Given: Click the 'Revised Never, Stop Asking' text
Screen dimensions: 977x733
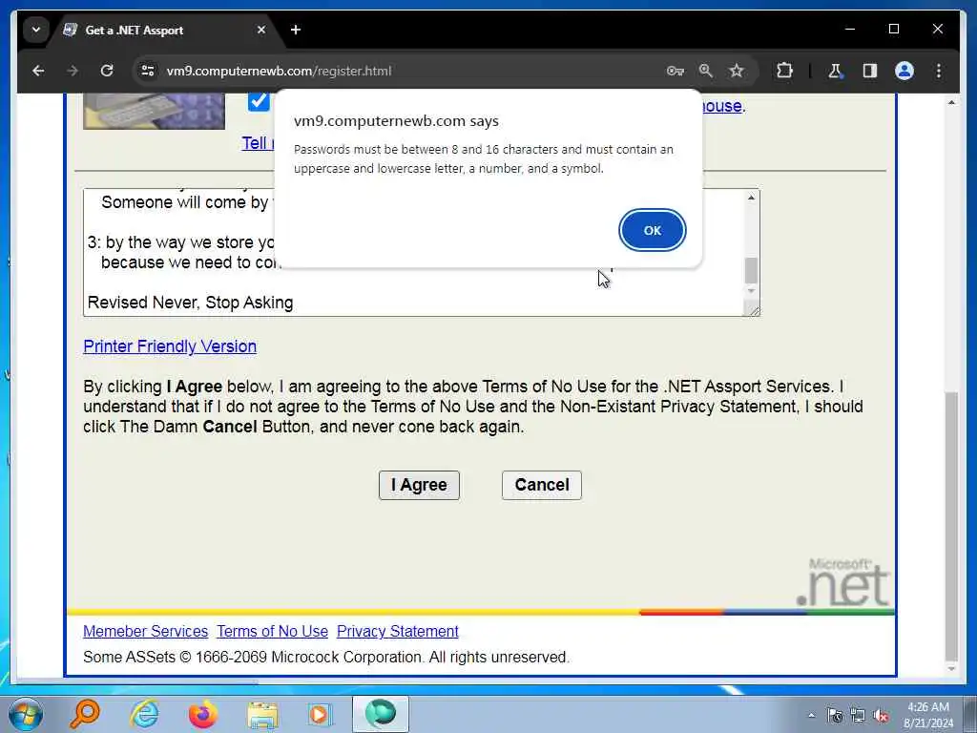Looking at the screenshot, I should (190, 303).
